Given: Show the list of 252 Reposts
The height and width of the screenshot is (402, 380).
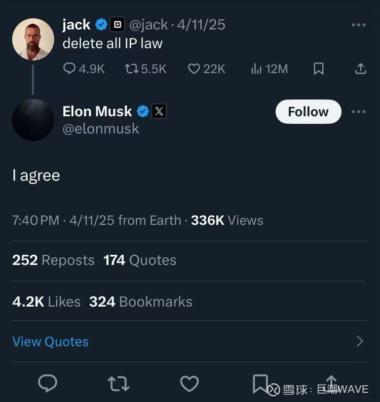Looking at the screenshot, I should pyautogui.click(x=53, y=260).
